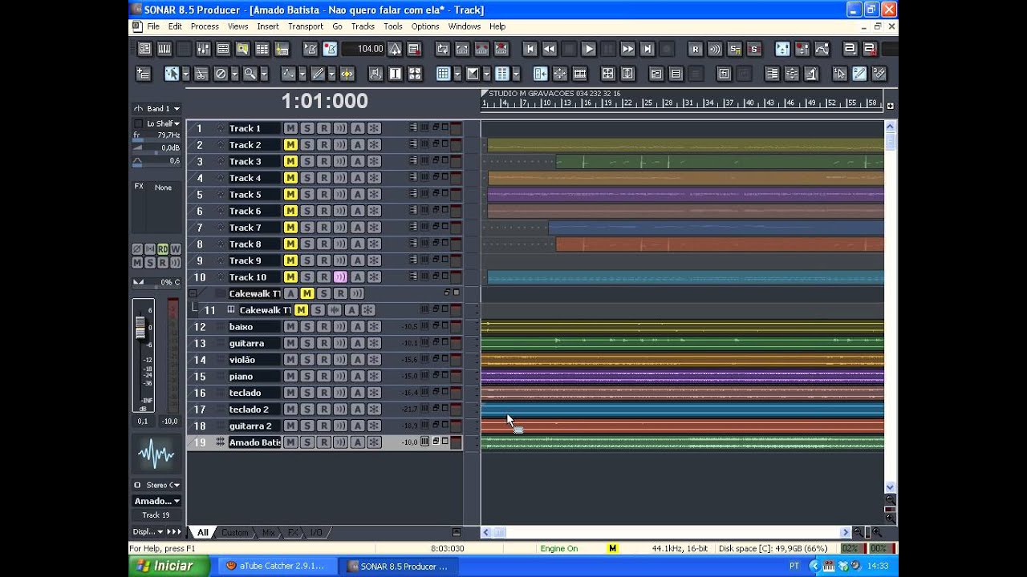Arm Track 1 for recording

pos(323,128)
